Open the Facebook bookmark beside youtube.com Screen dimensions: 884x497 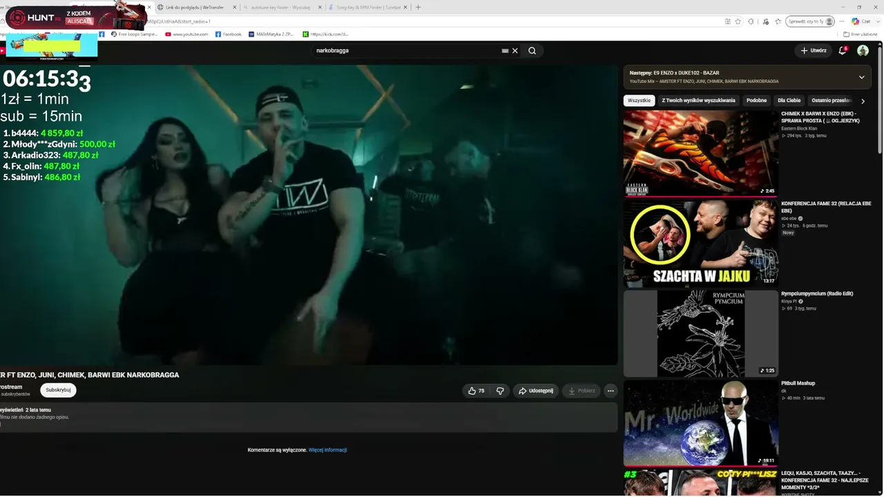point(229,34)
